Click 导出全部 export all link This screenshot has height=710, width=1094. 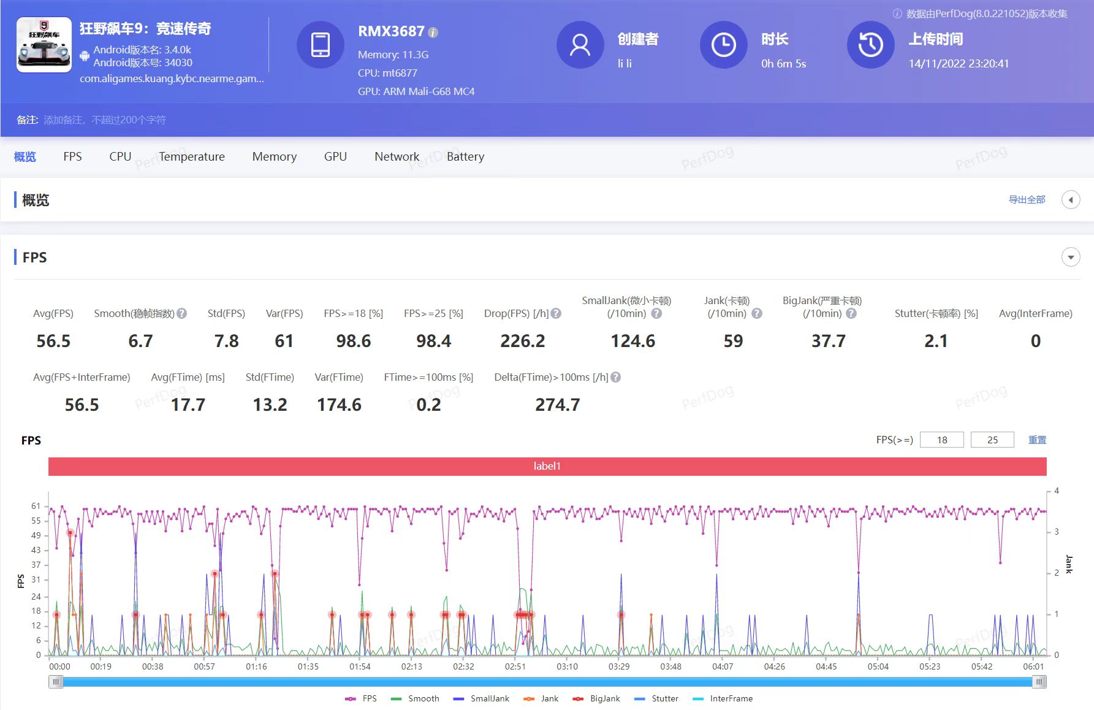[x=1027, y=200]
